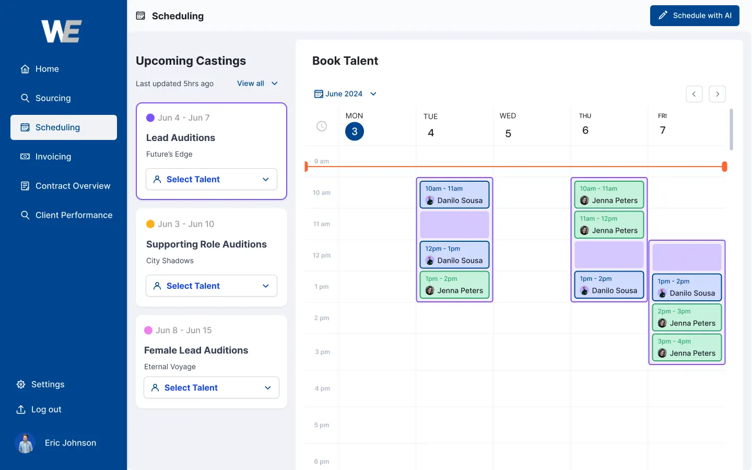The image size is (752, 470).
Task: Click Female Lead Auditions casting title
Action: [196, 350]
